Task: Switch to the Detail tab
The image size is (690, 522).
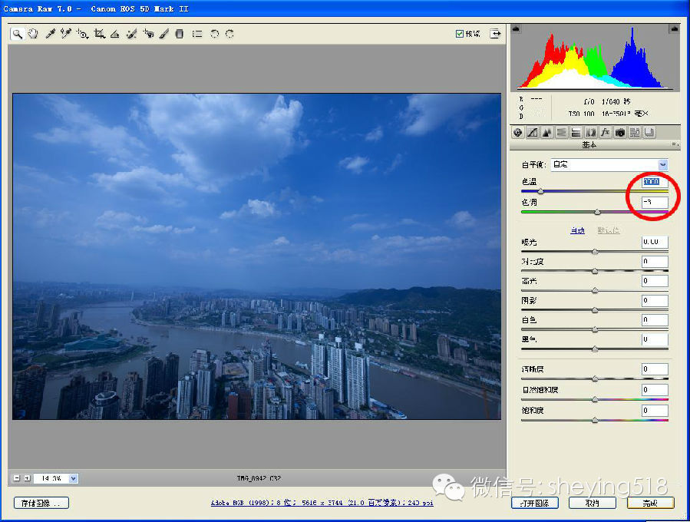Action: click(x=547, y=133)
